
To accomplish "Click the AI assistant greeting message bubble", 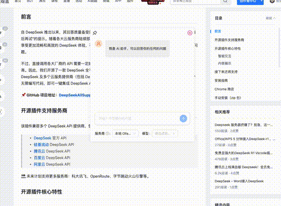I will click(x=137, y=48).
